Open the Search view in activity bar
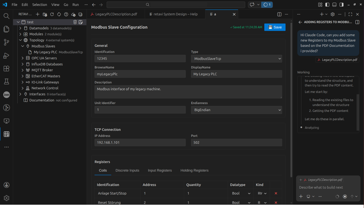This screenshot has height=208, width=364. [7, 16]
